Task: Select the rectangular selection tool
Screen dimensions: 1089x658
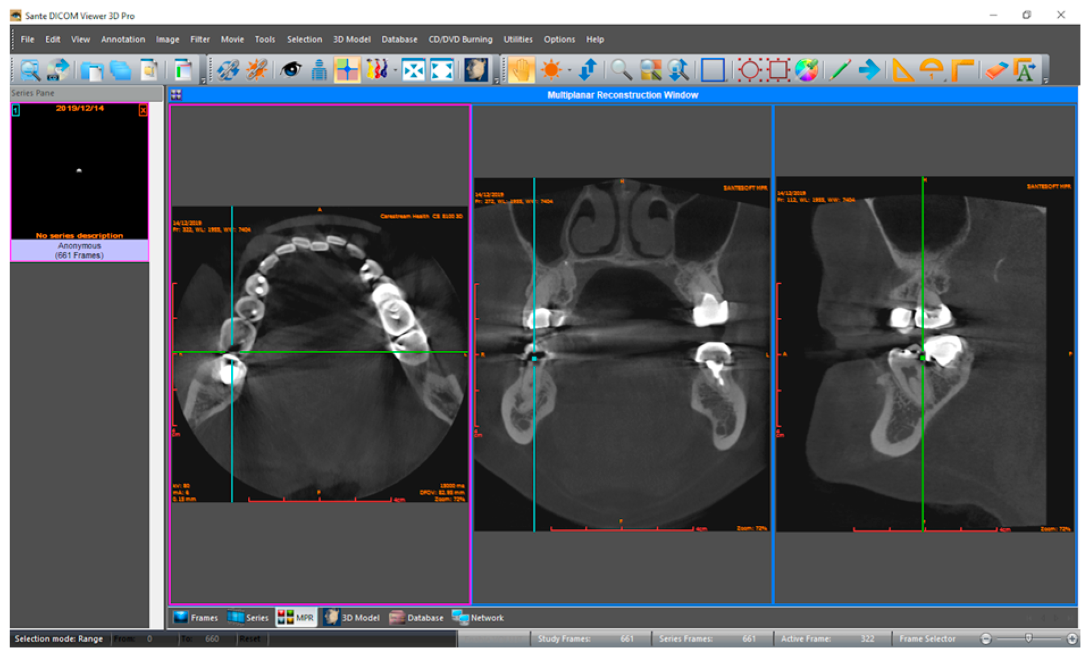Action: 713,69
